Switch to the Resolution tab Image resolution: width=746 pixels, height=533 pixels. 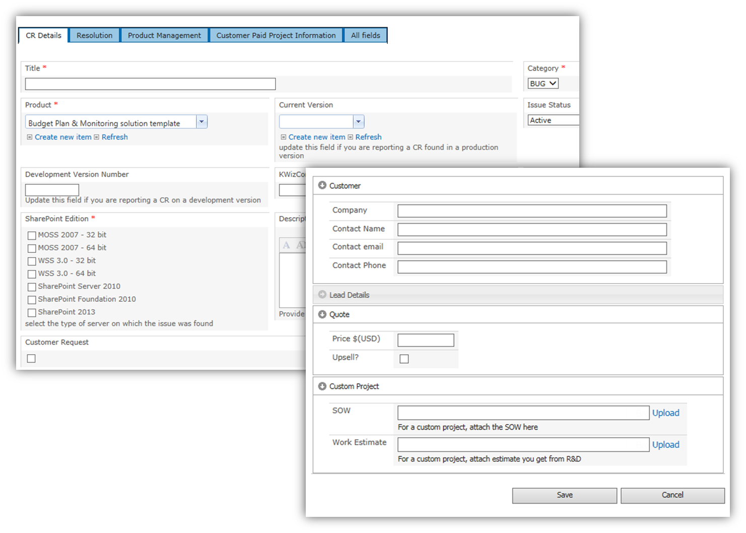pos(94,35)
